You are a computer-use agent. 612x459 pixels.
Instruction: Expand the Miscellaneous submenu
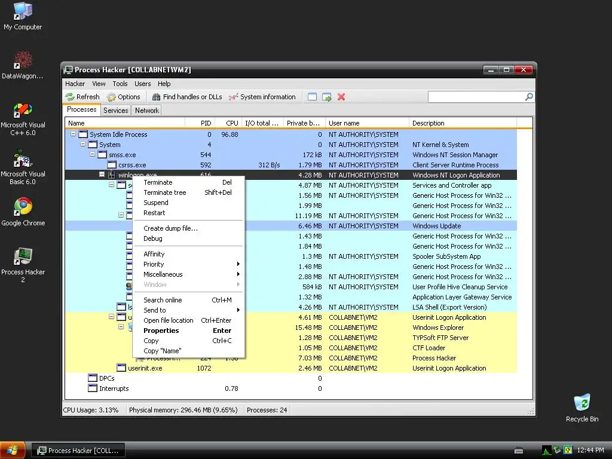[x=188, y=274]
